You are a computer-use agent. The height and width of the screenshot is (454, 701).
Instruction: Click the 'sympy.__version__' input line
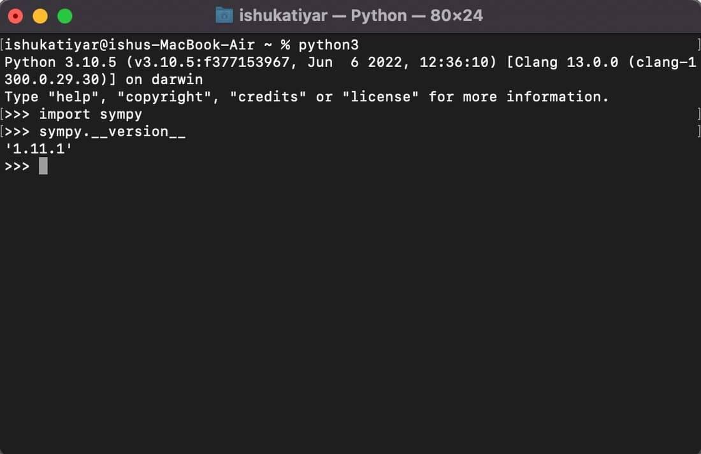(x=112, y=131)
